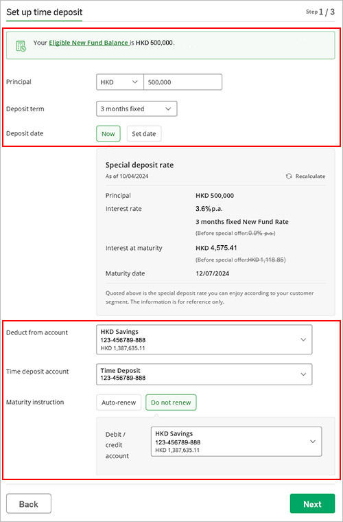343x522 pixels.
Task: Expand Deduct from account HKD Savings dropdown
Action: pyautogui.click(x=204, y=339)
